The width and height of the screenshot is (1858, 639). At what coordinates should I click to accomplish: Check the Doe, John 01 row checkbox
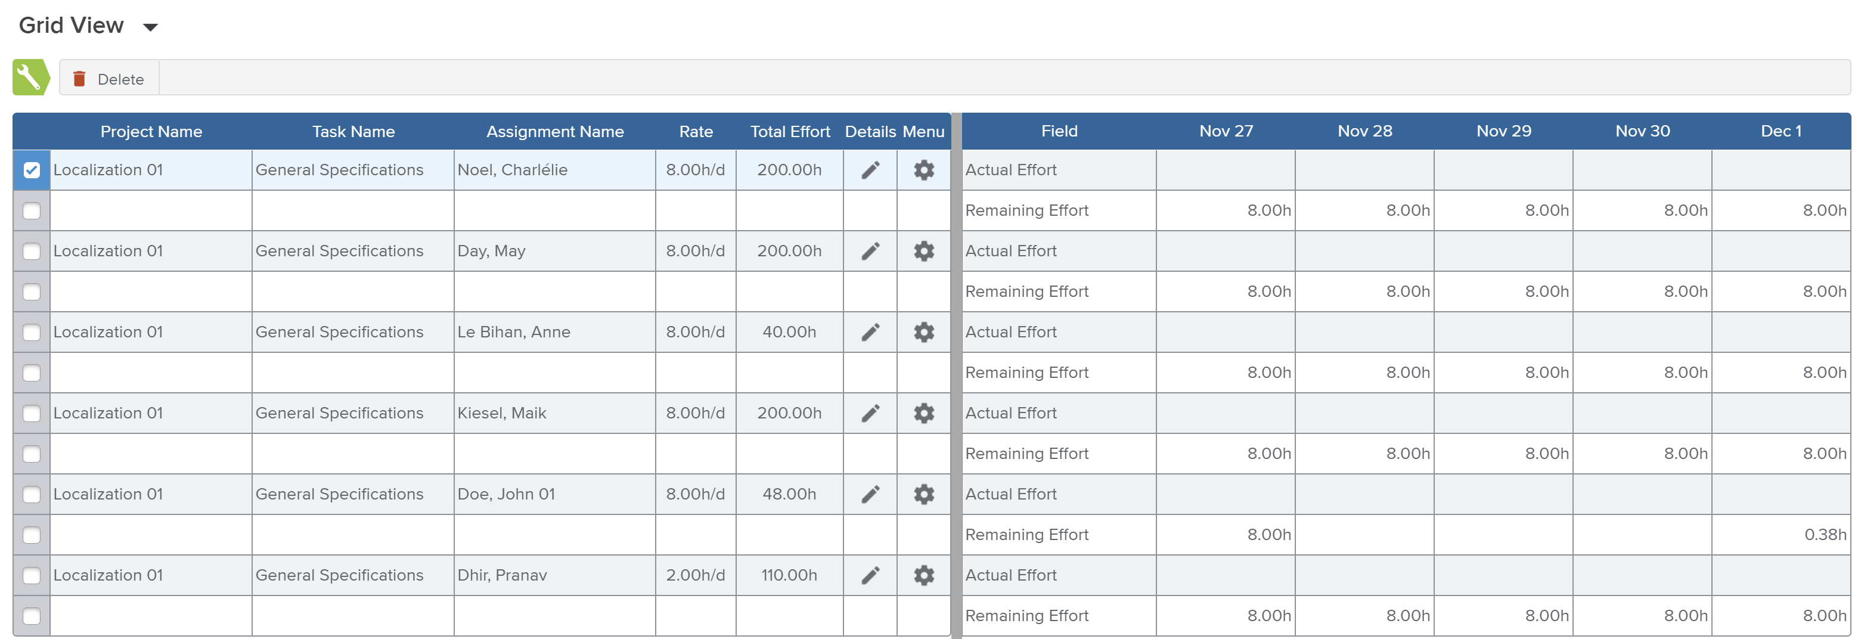coord(32,494)
